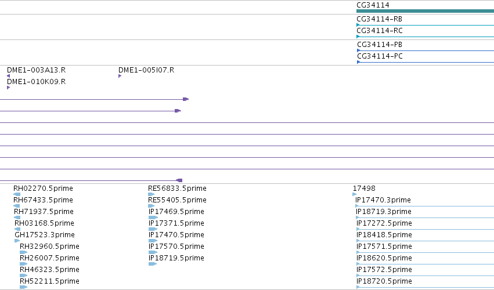Screen dimensions: 494x290
Task: Click the arrow glyph under DME1-010K09.R
Action: click(x=9, y=88)
